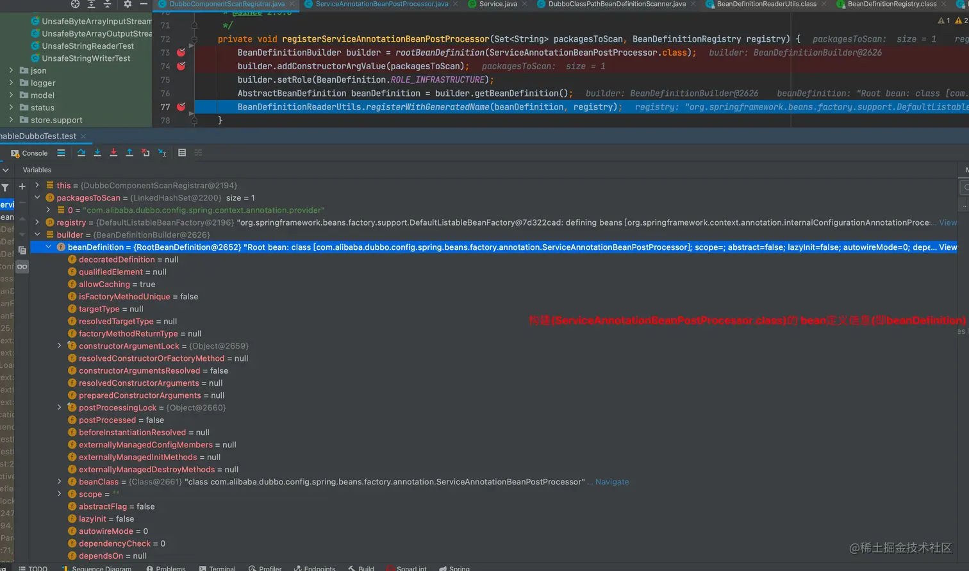Collapse the beanDefinition variable node
The width and height of the screenshot is (969, 571).
point(48,247)
